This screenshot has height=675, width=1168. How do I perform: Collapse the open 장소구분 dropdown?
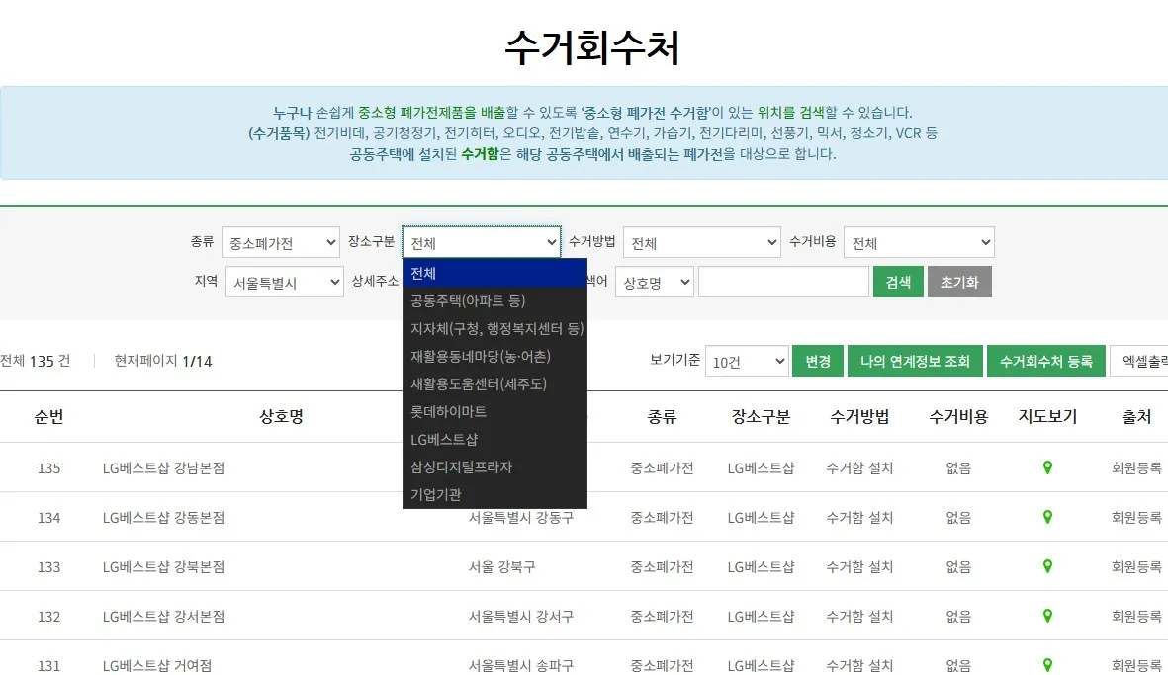click(x=482, y=242)
